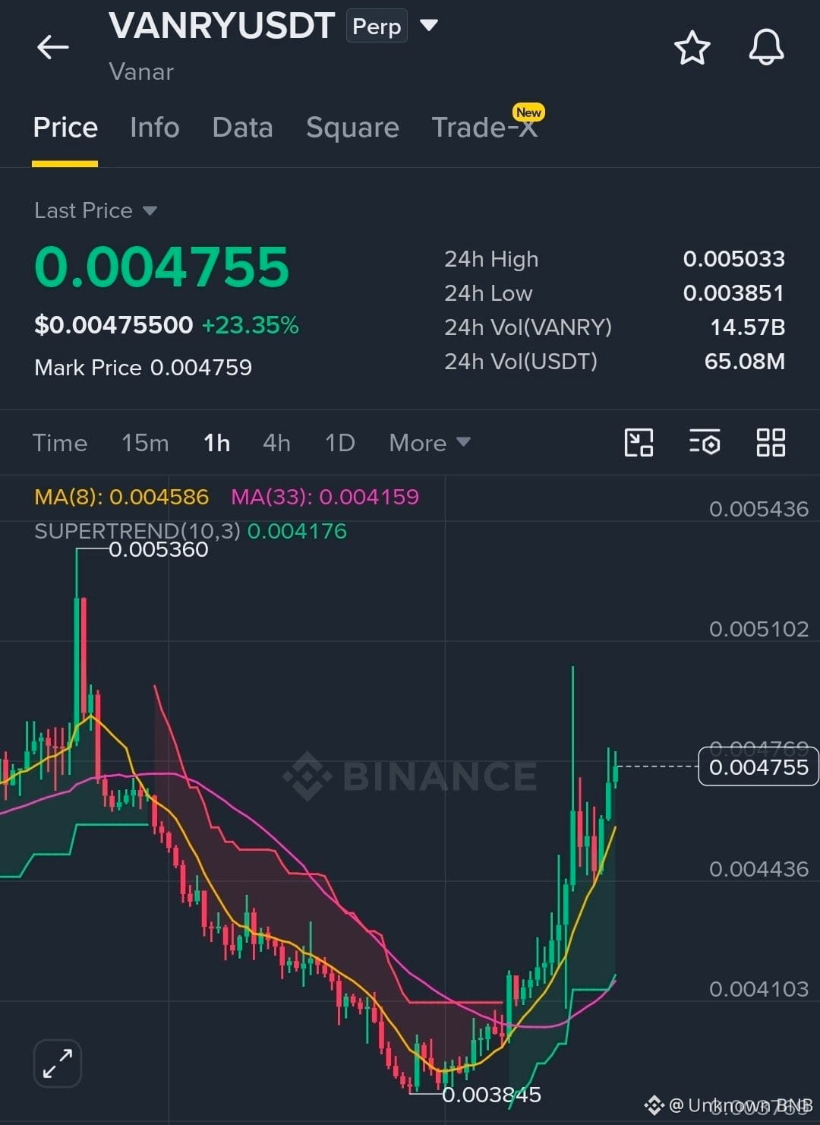Switch to the Square tab

pos(352,128)
